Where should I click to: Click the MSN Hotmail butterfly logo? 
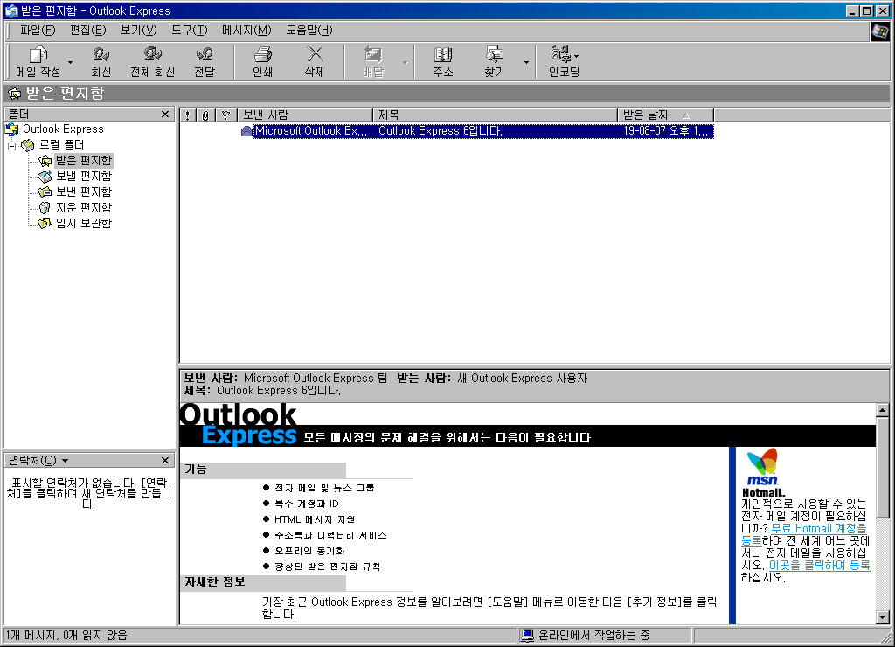tap(763, 472)
